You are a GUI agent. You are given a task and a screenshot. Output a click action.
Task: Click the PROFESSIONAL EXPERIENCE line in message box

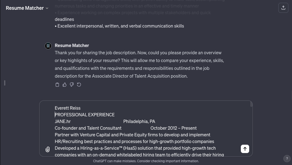coord(85,115)
